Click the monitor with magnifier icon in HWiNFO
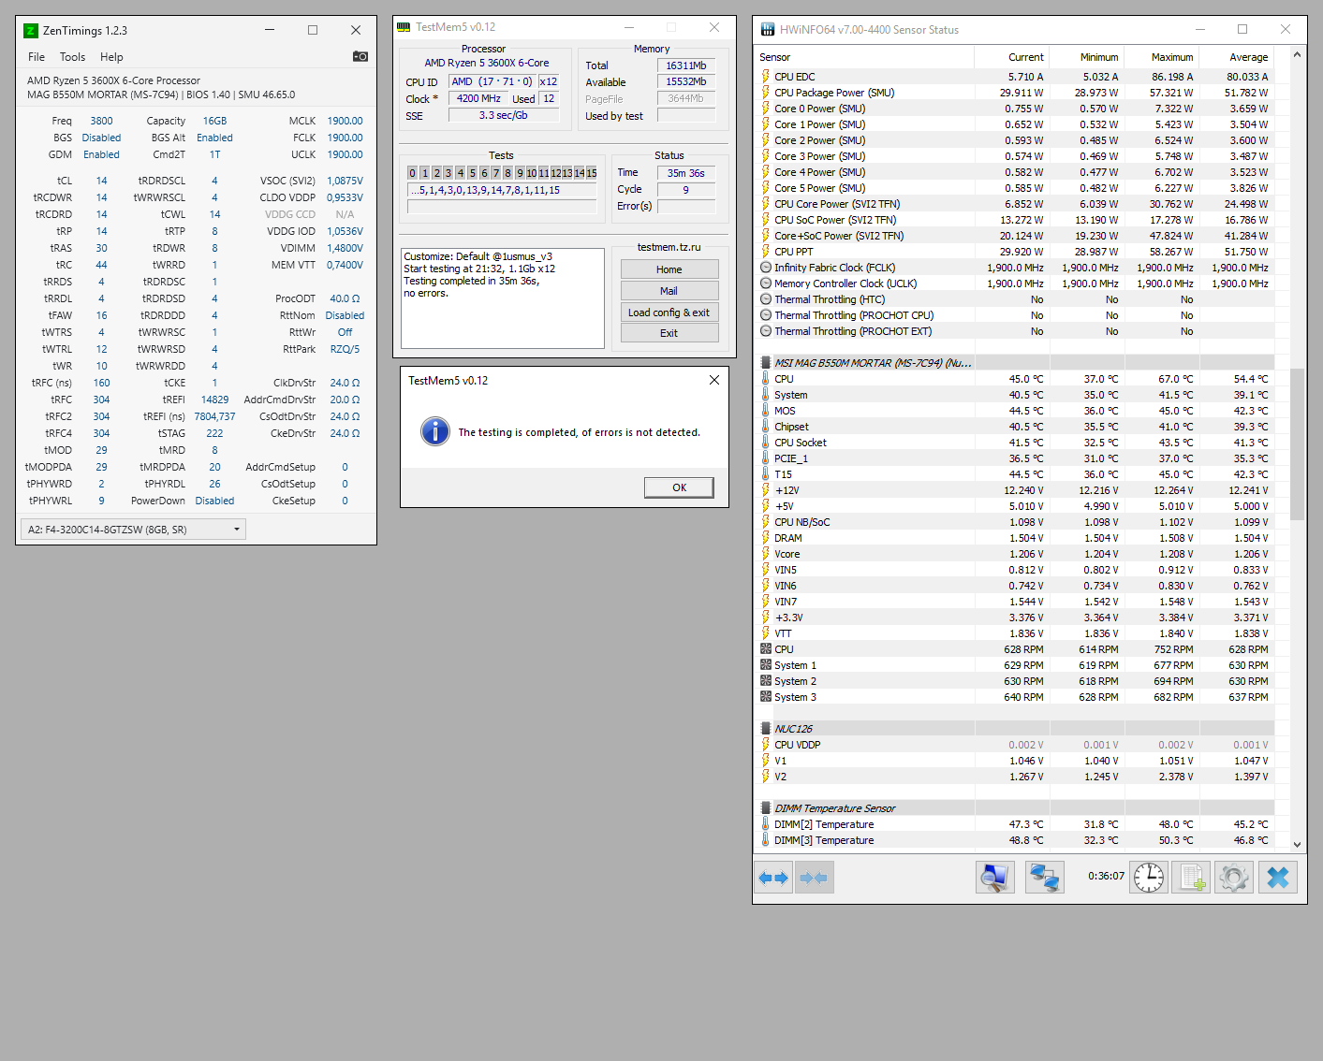Screen dimensions: 1323x1061 994,878
